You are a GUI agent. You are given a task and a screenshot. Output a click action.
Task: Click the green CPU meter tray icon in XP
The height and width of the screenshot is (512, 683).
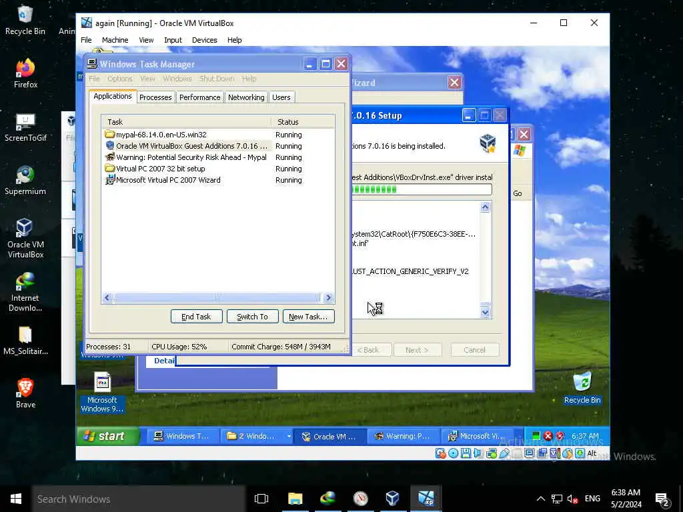(536, 436)
